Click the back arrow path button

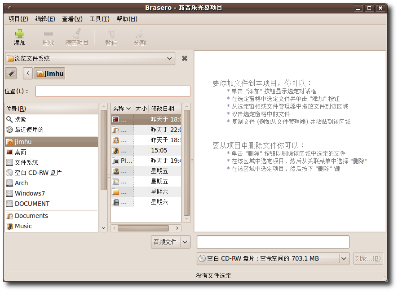28,74
